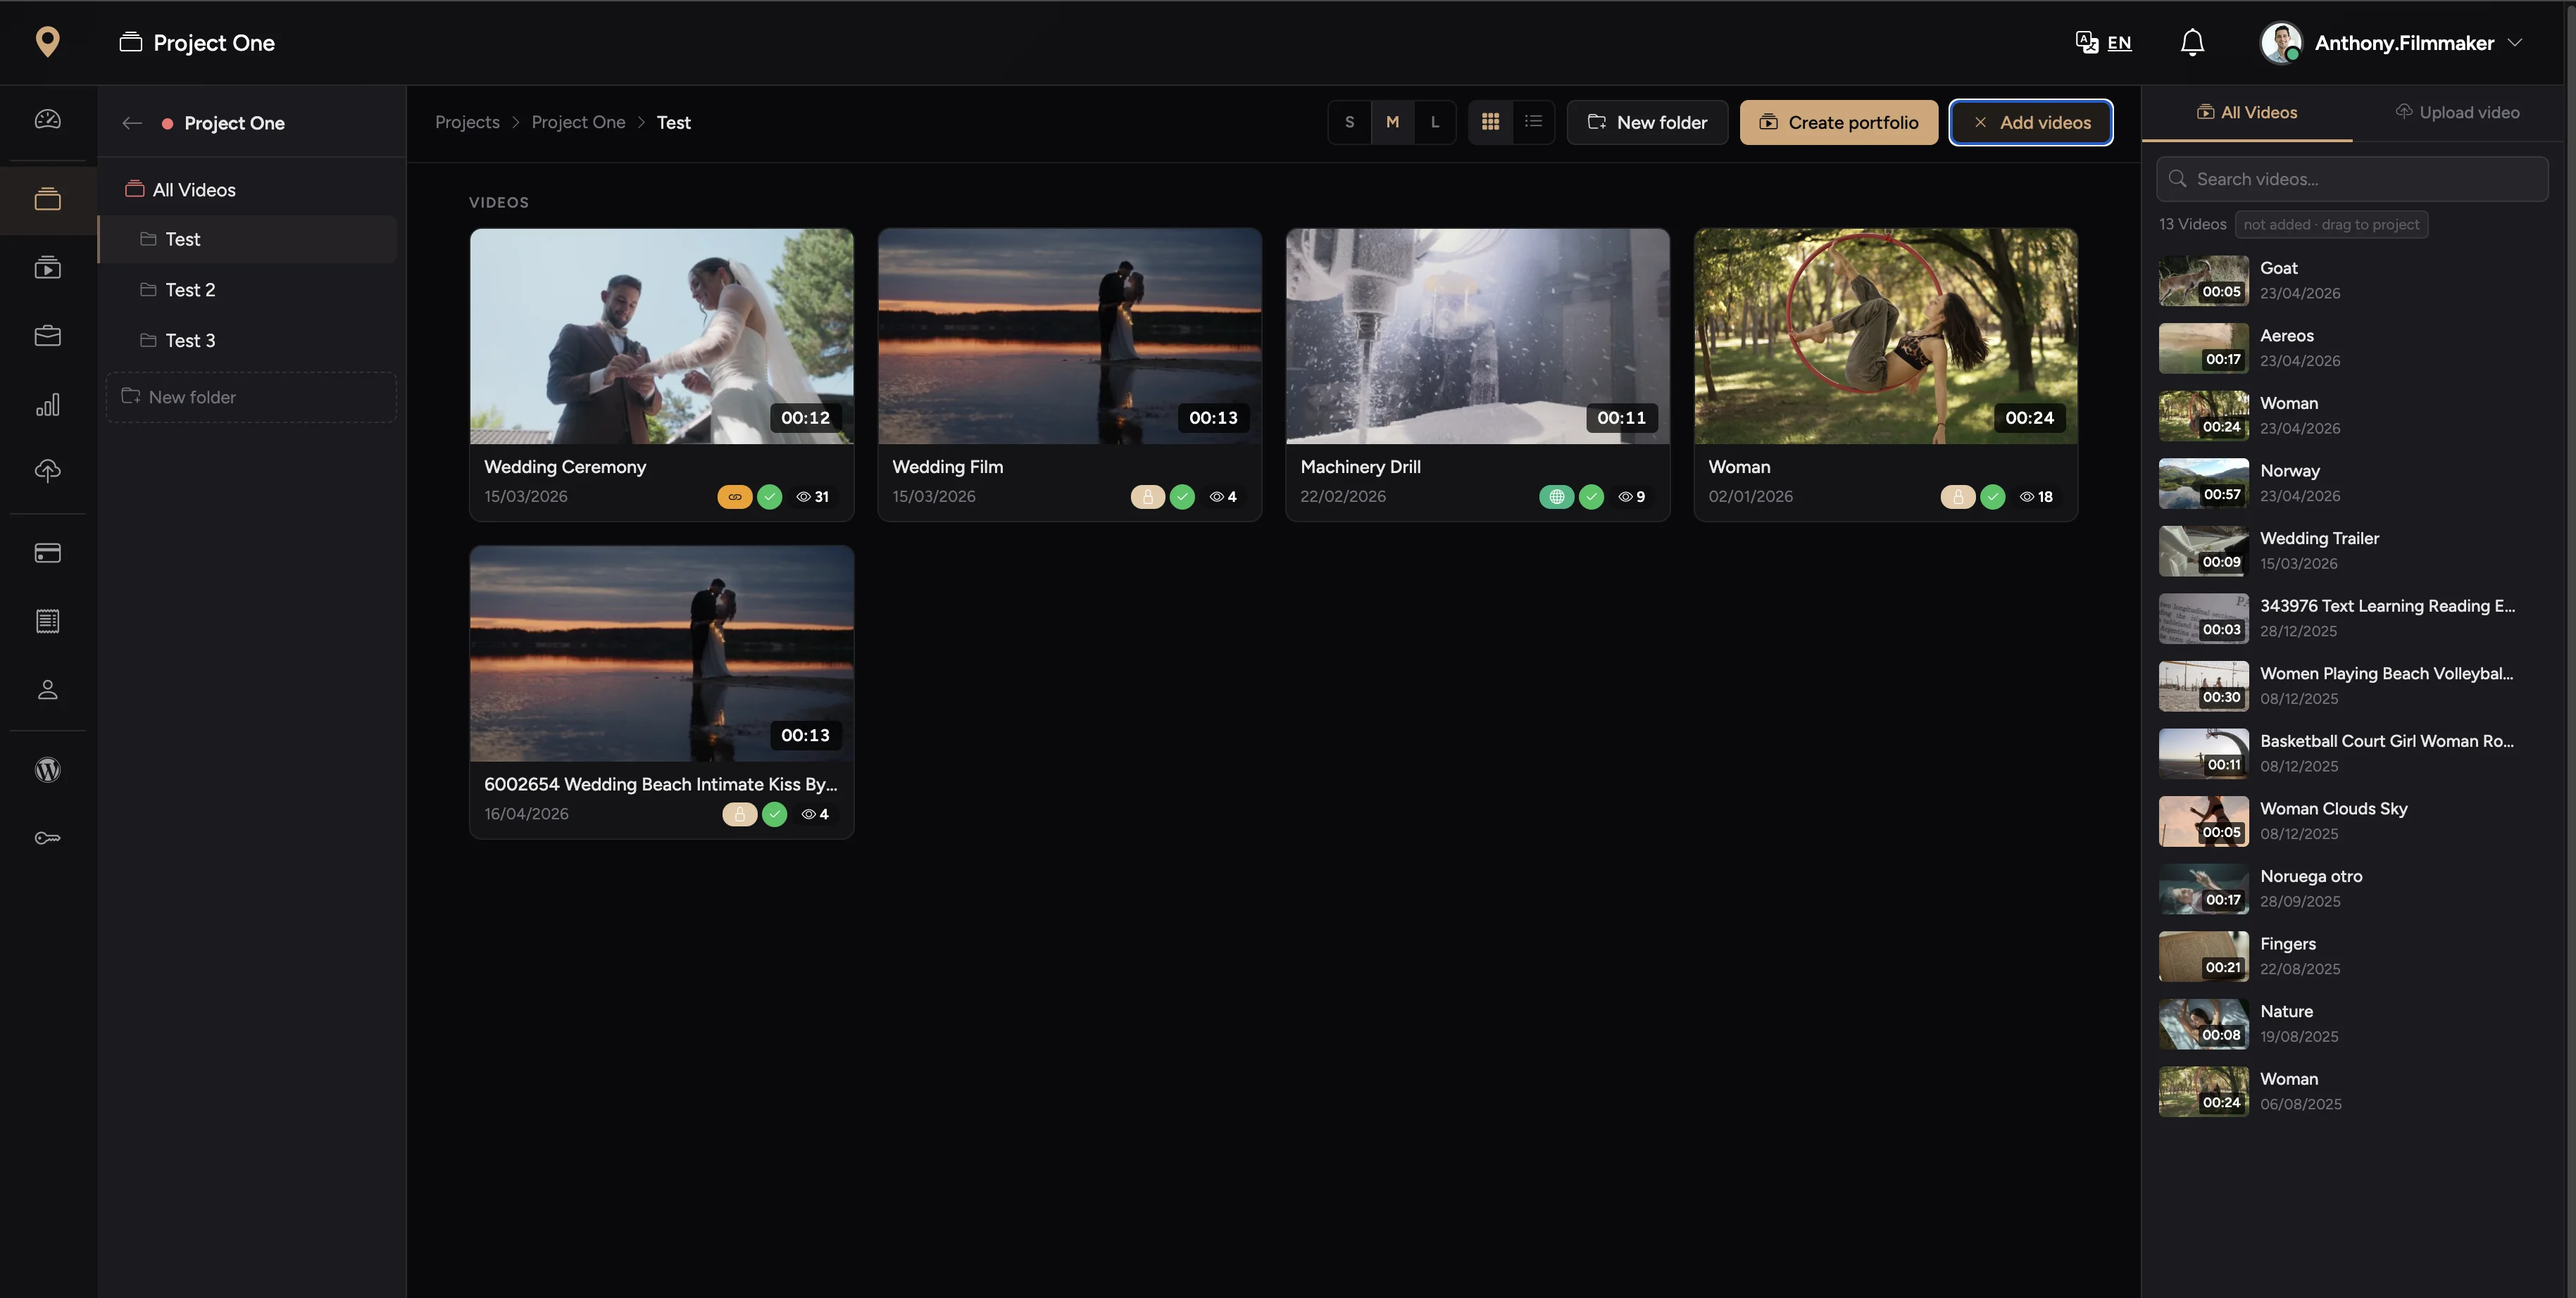Click the globe badge on Machinery Drill
2576x1298 pixels.
1556,497
